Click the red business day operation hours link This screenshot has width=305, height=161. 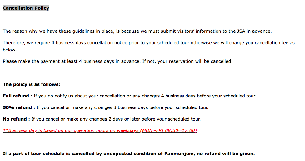(100, 130)
